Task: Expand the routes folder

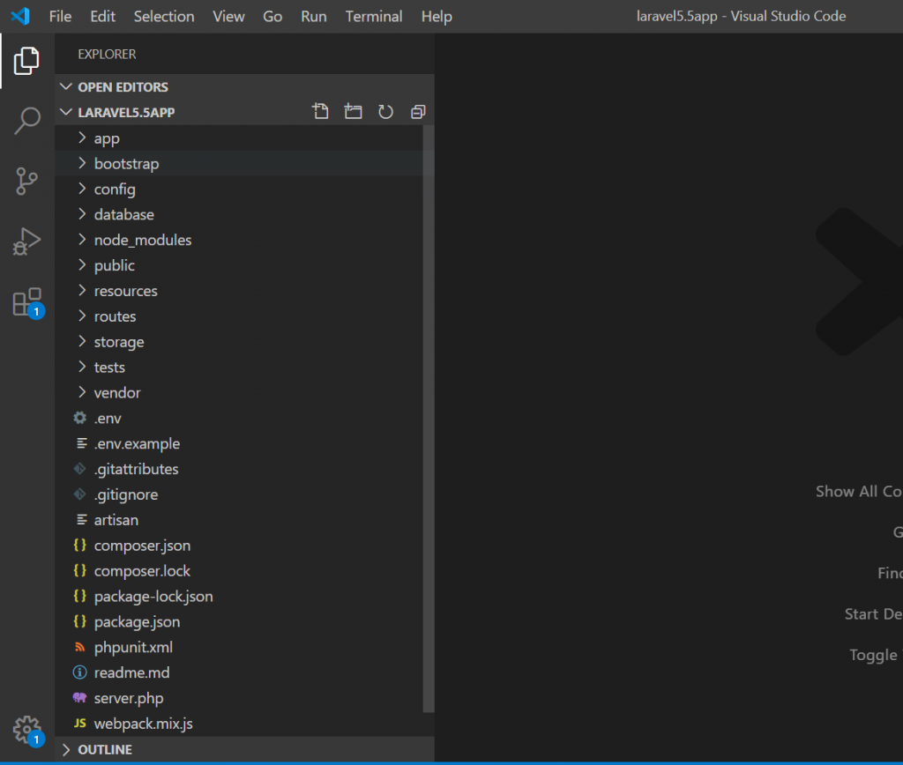Action: click(x=115, y=316)
